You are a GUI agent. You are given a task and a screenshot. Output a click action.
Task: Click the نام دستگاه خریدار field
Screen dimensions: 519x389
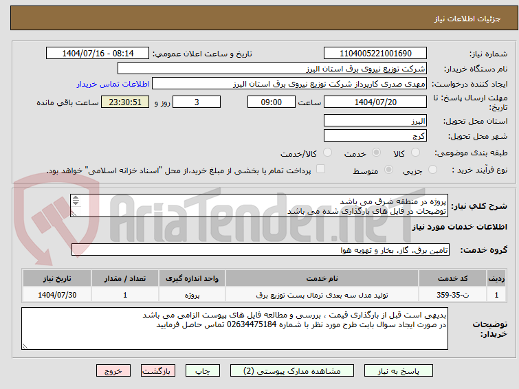(x=272, y=69)
